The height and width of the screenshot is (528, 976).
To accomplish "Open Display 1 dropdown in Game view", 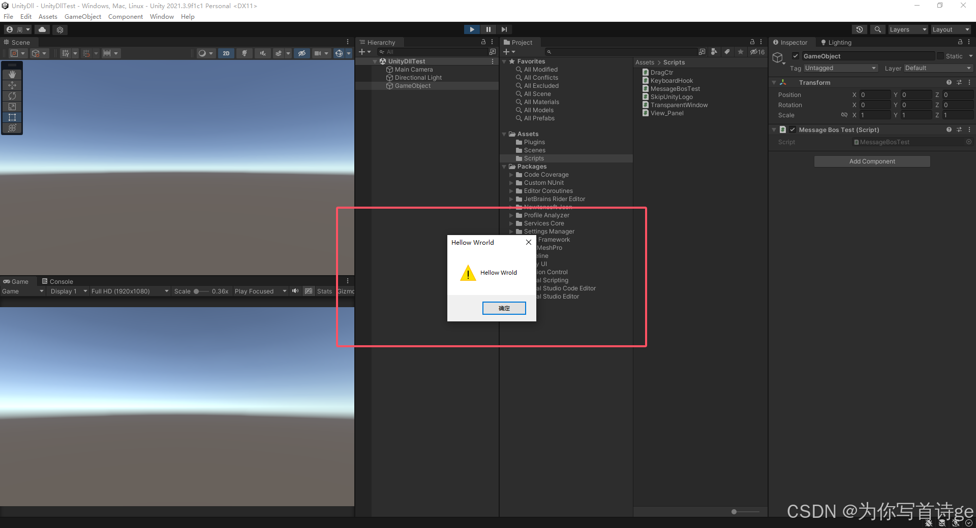I will coord(68,291).
